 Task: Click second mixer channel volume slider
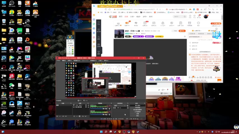point(97,115)
